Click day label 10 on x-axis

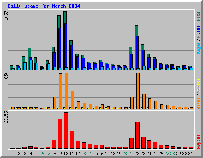[65, 154]
